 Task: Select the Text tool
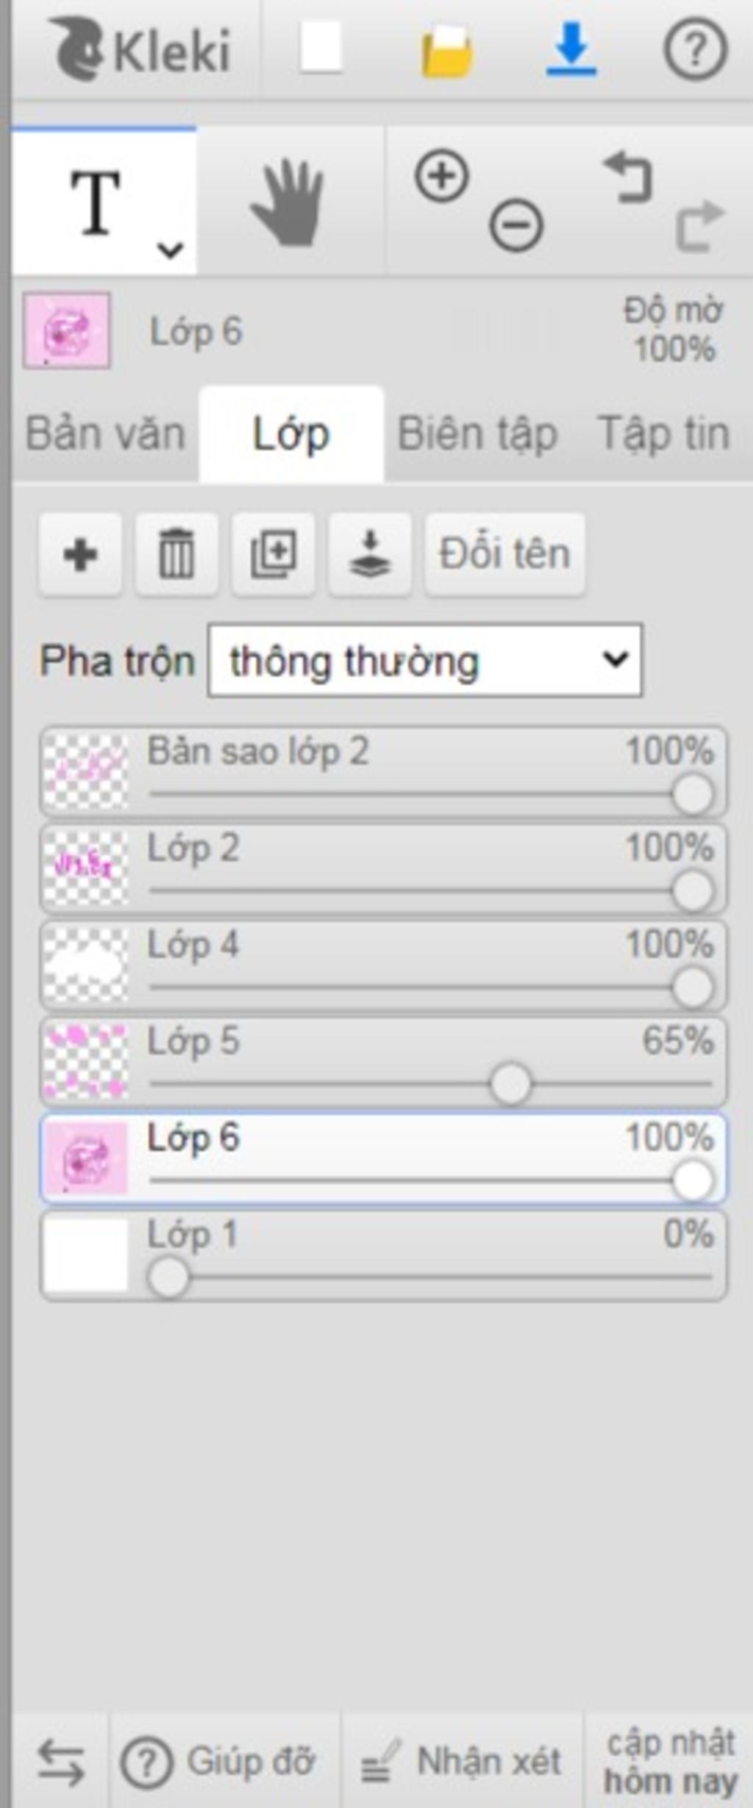[96, 201]
